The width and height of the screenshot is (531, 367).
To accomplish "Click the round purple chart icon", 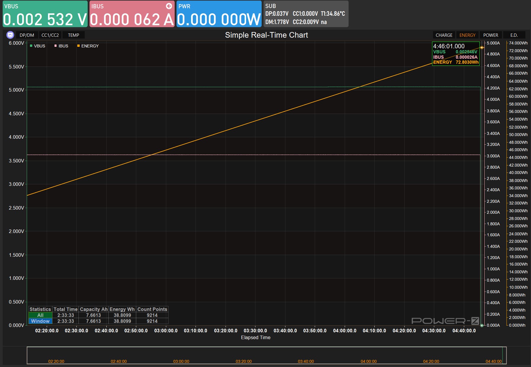I will [10, 35].
